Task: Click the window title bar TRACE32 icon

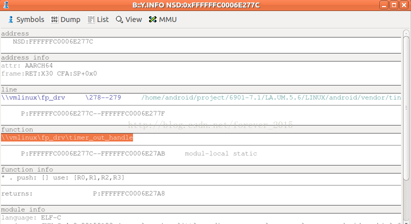Action: (6, 5)
